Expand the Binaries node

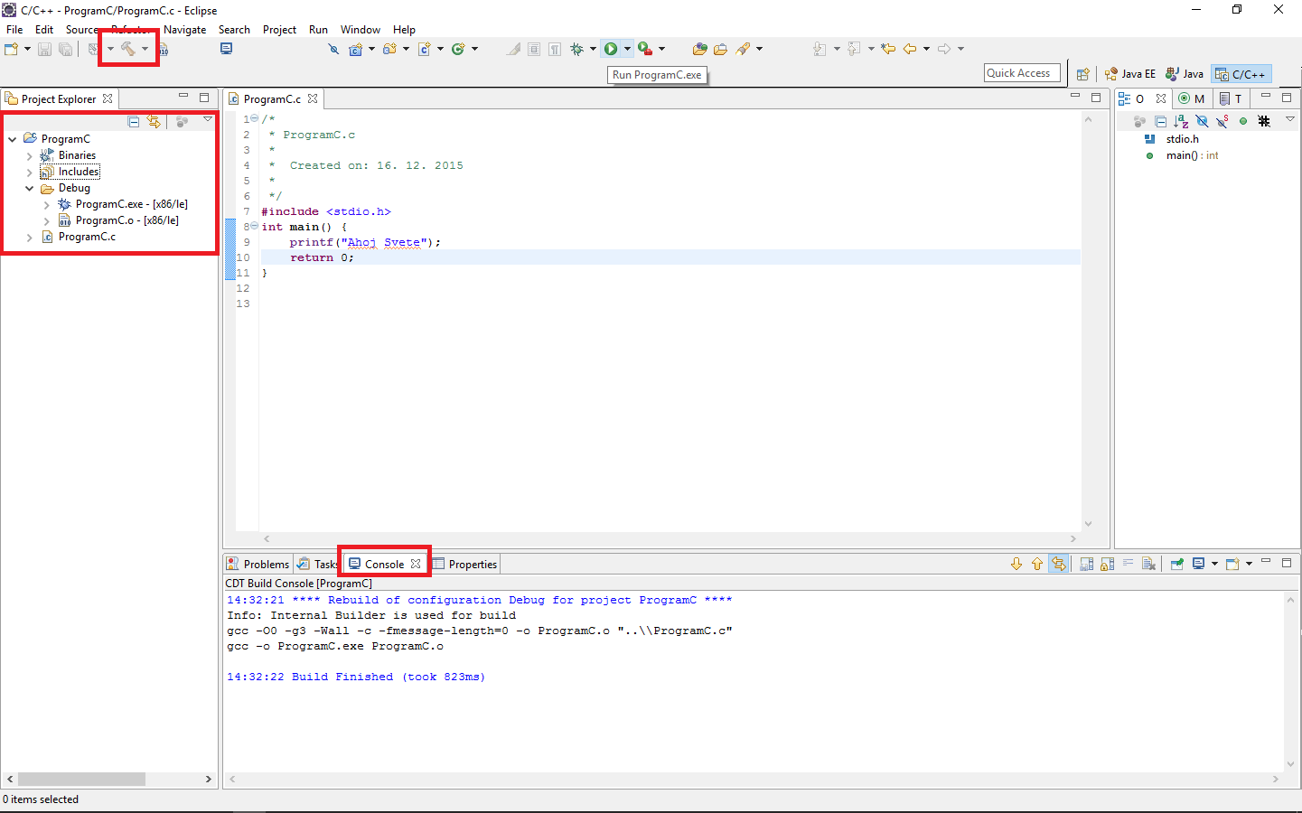pos(29,154)
